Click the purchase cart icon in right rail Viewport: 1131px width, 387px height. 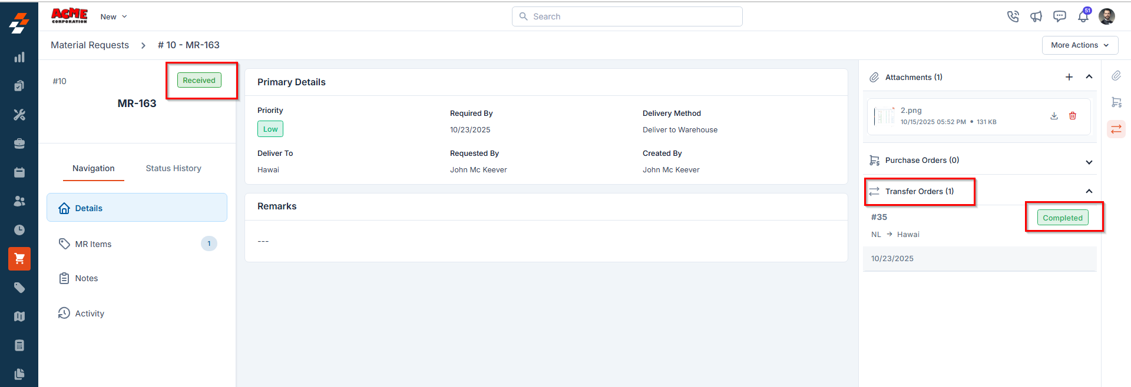point(1116,102)
